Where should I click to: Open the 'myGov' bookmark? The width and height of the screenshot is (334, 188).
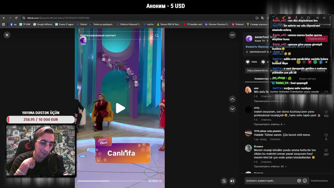[148, 24]
